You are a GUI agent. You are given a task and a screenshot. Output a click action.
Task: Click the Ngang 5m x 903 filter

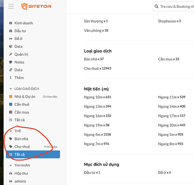[171, 134]
